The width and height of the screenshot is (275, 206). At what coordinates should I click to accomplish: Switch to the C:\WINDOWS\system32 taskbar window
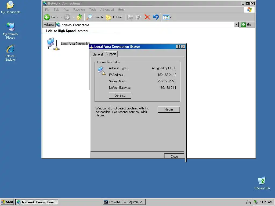[124, 202]
